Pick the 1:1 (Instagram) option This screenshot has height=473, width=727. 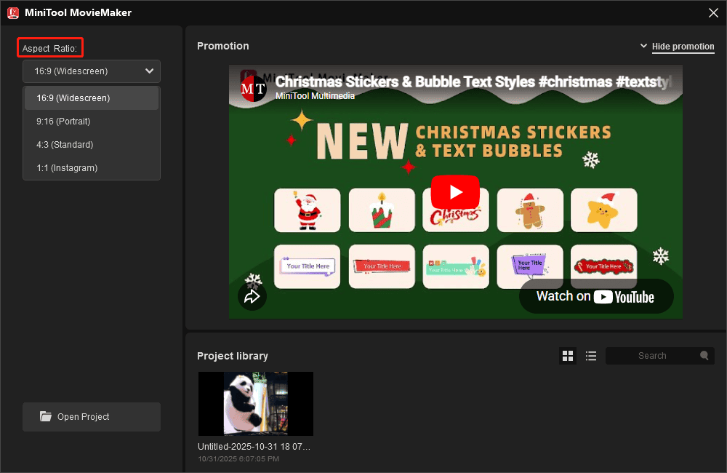coord(92,167)
